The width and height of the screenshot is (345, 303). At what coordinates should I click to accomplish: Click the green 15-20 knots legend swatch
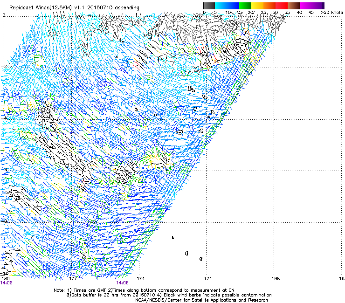[x=245, y=6]
